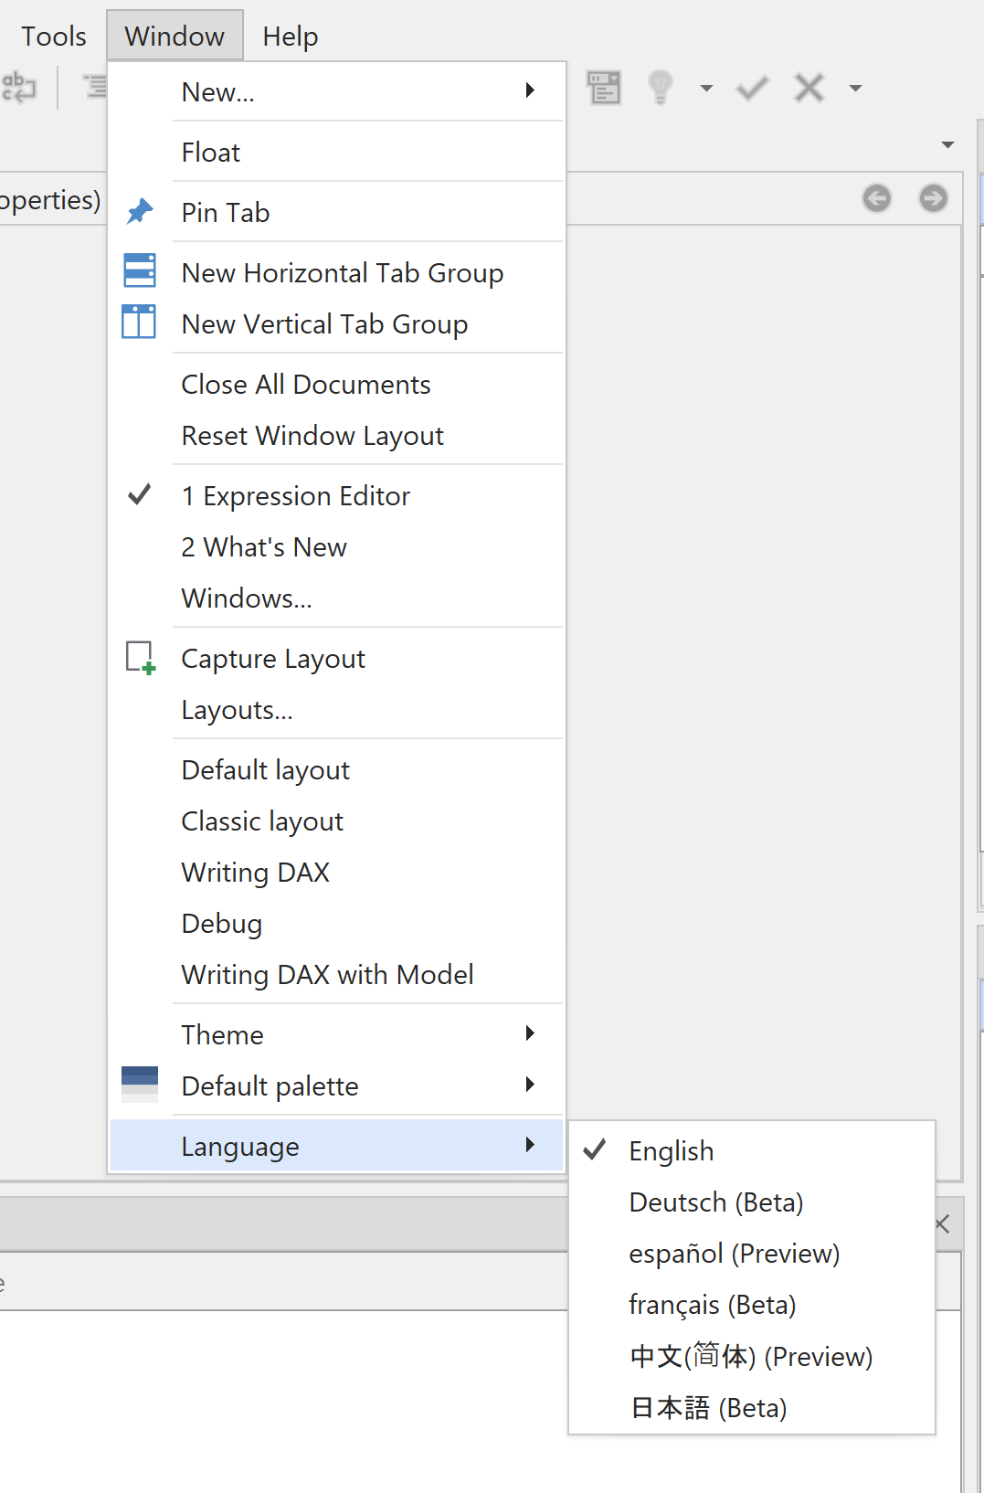Choose Reset Window Layout

click(x=312, y=436)
